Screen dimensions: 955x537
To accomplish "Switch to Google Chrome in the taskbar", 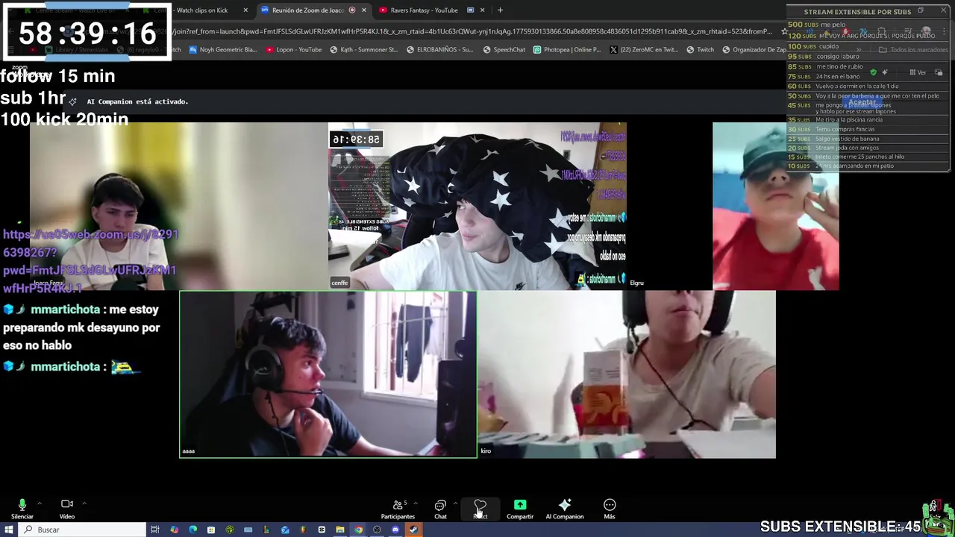I will [358, 530].
